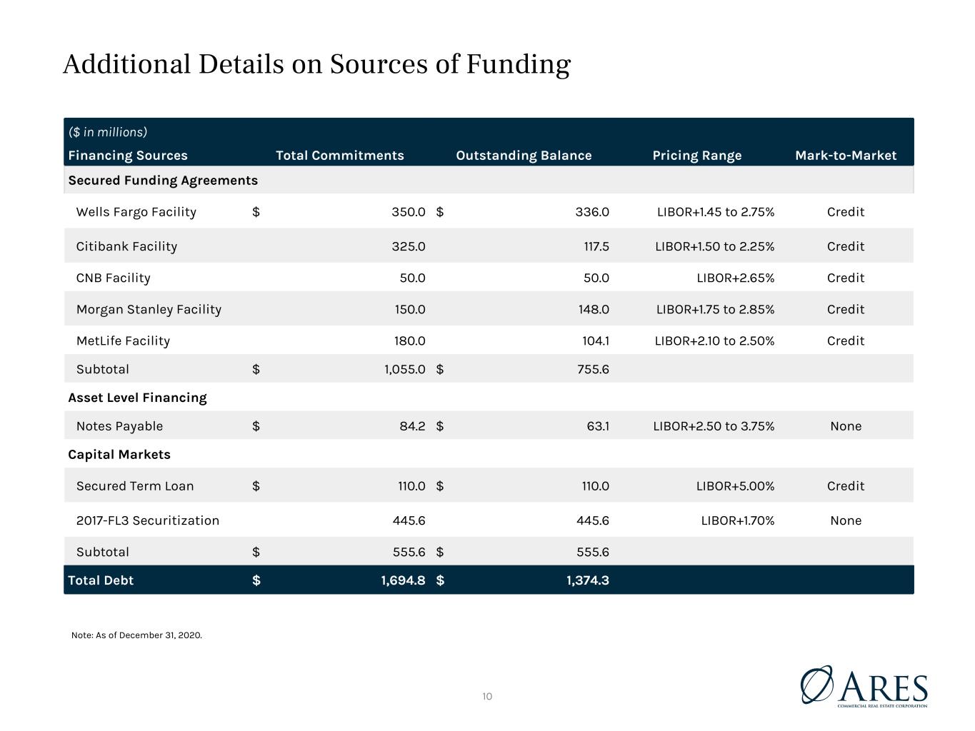Click the Pricing Range column header
This screenshot has height=731, width=975.
697,156
